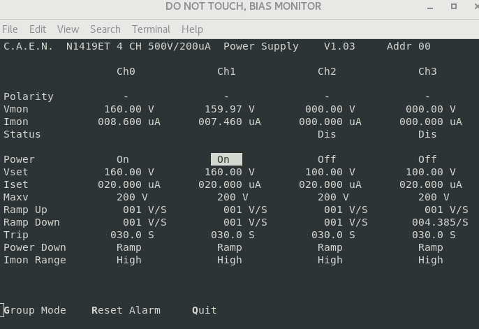Minimize the bias monitor window
The image size is (479, 329).
428,7
